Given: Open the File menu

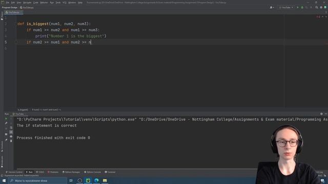Looking at the screenshot, I should click(8, 3).
